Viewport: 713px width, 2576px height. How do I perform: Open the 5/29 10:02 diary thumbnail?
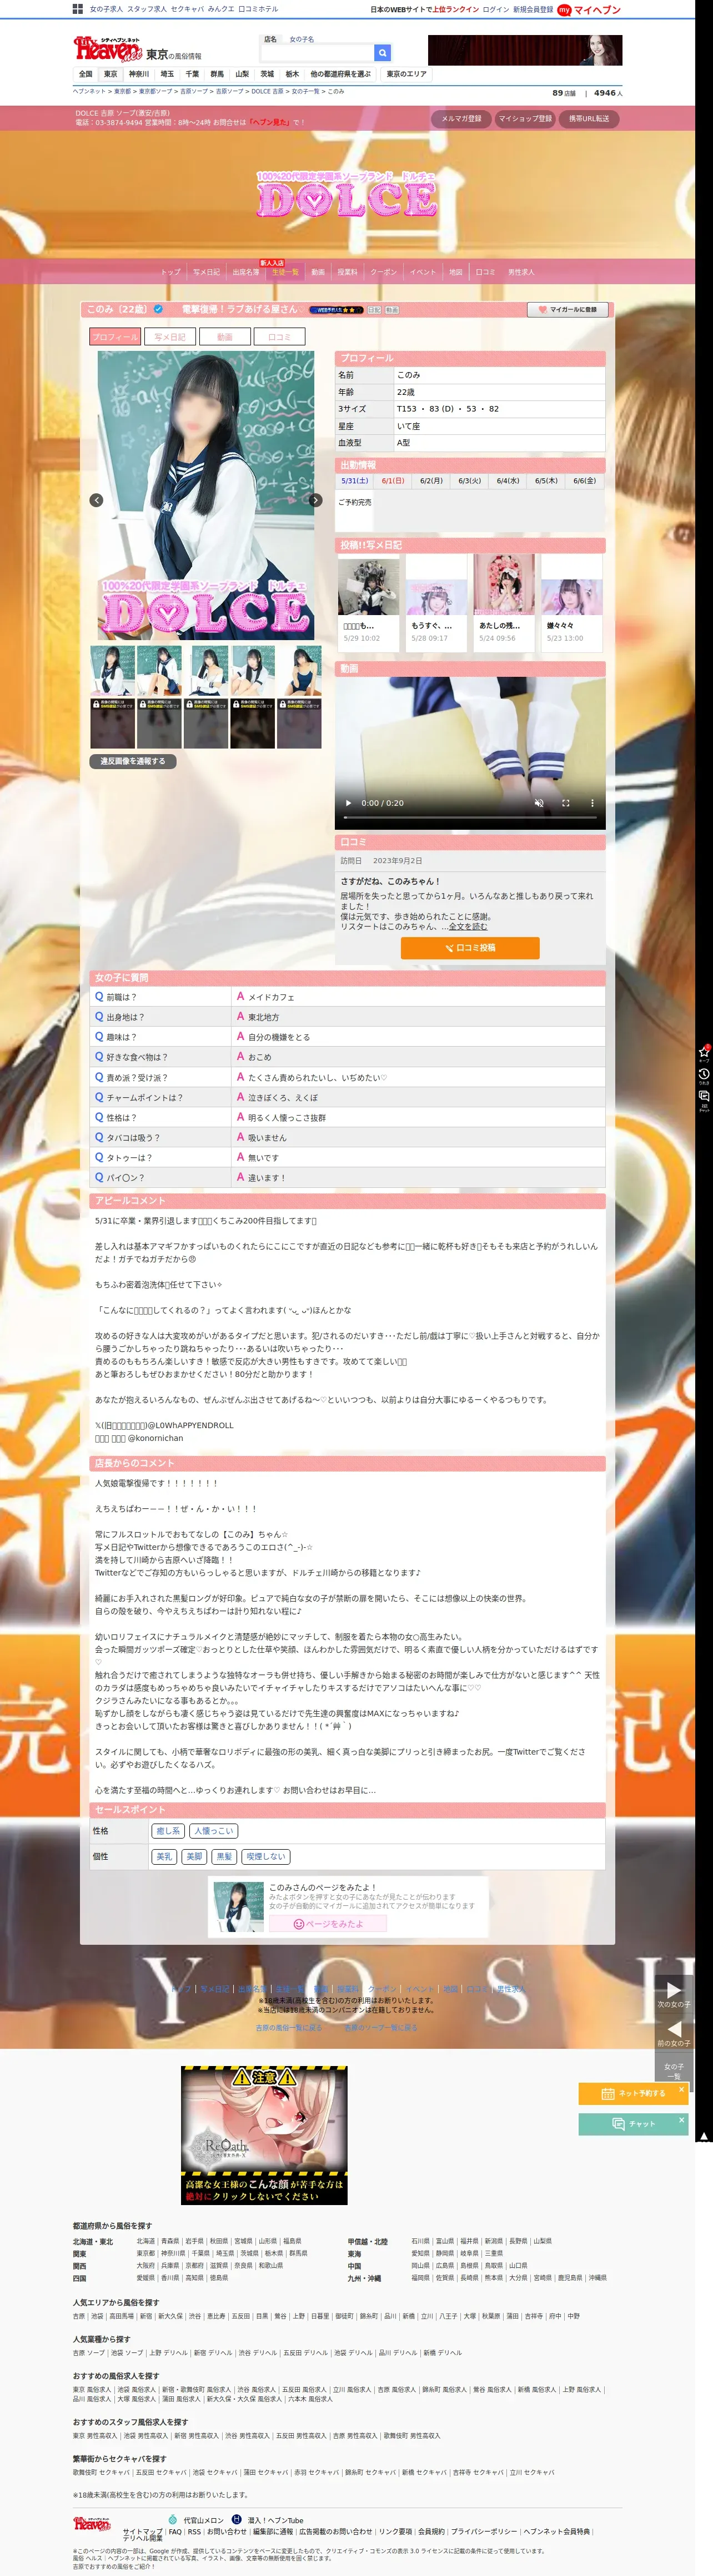(369, 602)
